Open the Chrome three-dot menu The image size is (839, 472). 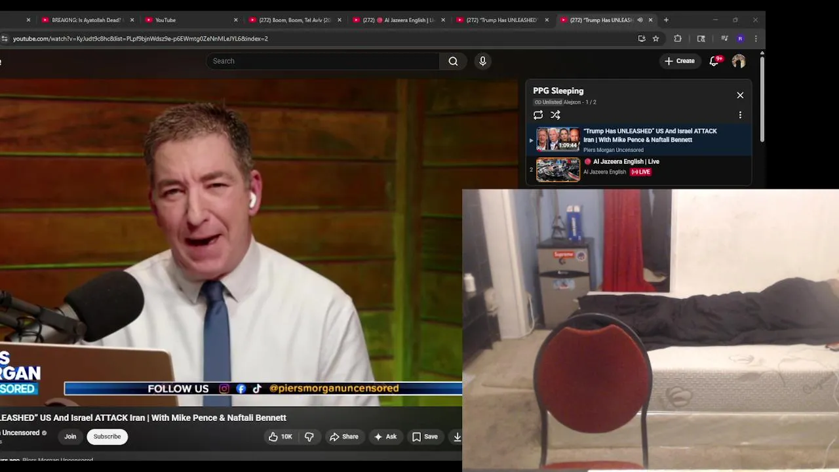756,39
